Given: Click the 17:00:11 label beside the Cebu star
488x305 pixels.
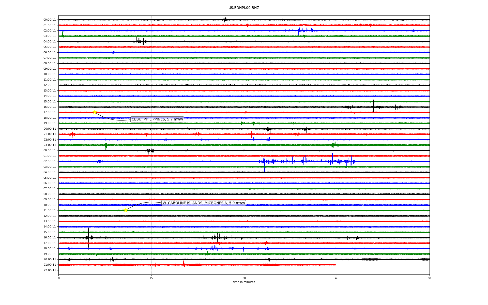Looking at the screenshot, I should point(50,112).
